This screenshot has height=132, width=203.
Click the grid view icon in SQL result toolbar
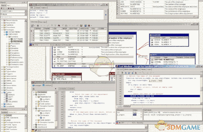coord(32,25)
